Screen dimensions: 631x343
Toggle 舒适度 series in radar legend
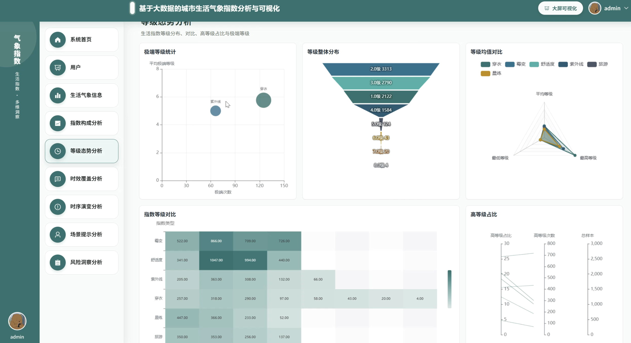(542, 64)
